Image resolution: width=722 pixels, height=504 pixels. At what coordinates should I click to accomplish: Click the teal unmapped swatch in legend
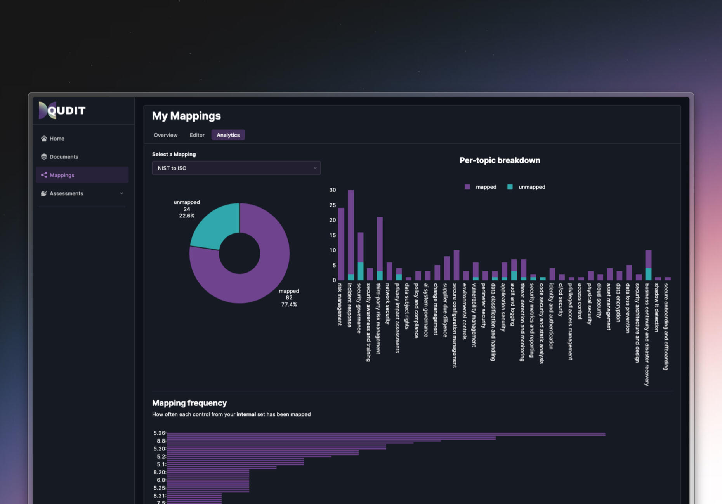click(510, 187)
